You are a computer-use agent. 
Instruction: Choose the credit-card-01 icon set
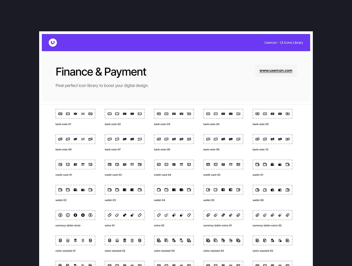click(75, 164)
